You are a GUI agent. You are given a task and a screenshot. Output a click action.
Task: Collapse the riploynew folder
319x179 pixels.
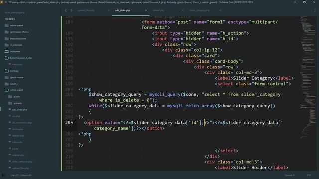(6, 51)
